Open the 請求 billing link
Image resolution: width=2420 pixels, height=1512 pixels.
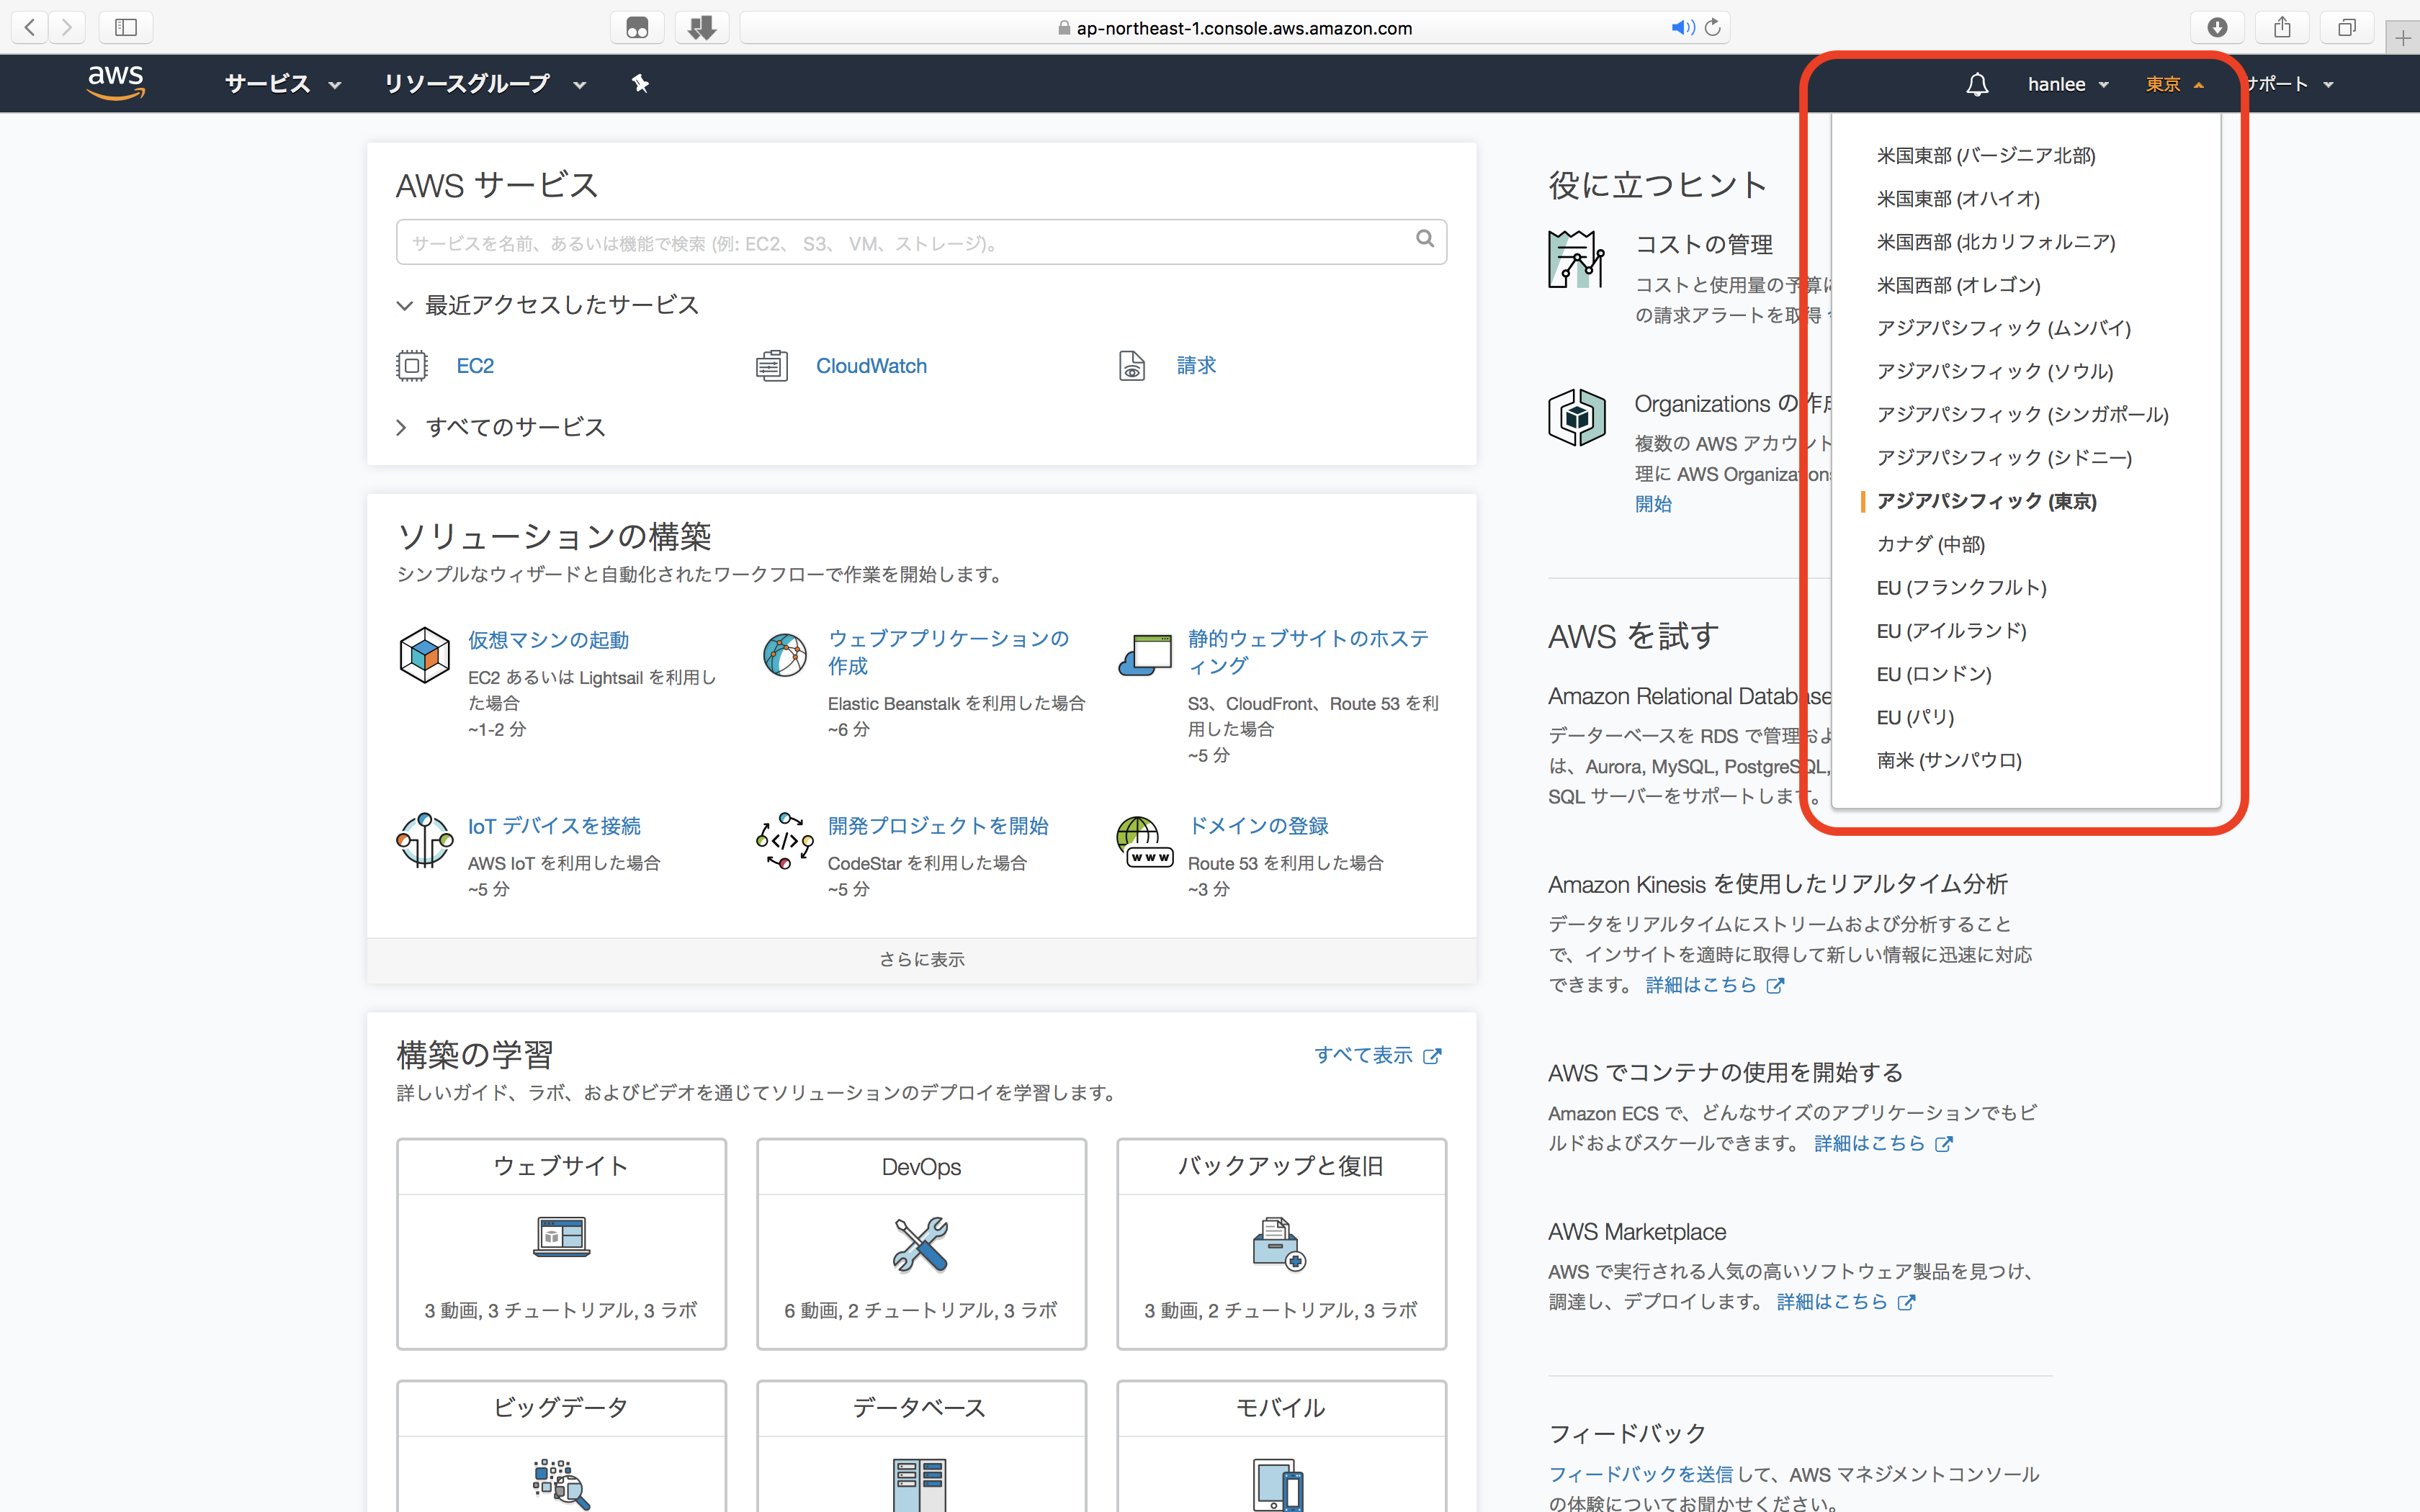pyautogui.click(x=1196, y=366)
